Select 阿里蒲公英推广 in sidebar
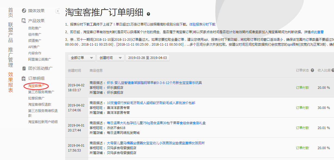This screenshot has height=160, width=334. pyautogui.click(x=40, y=59)
